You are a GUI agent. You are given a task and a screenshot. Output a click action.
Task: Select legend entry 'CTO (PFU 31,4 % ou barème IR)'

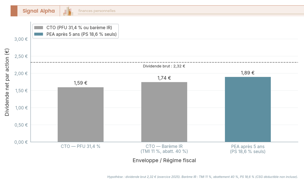point(79,28)
